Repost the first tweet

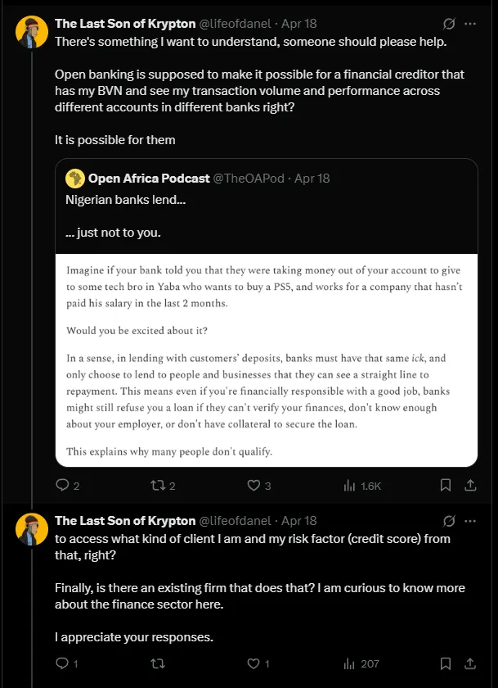[159, 485]
